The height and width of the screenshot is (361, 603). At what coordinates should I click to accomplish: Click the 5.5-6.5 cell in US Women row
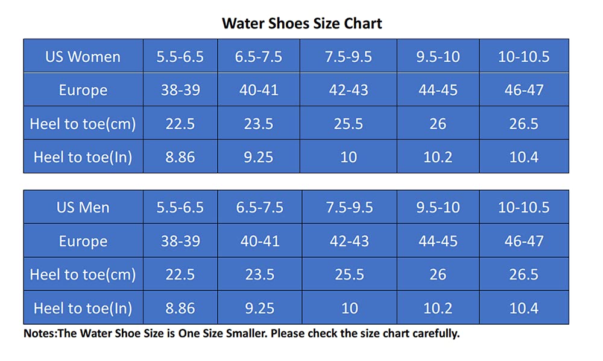[x=180, y=57]
